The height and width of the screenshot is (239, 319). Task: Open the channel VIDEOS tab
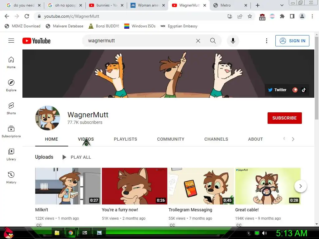(x=86, y=139)
